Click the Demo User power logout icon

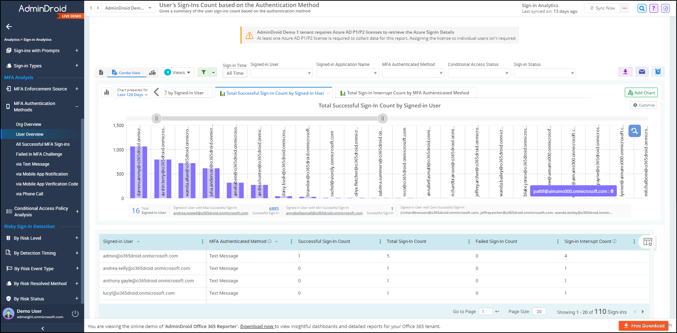pos(75,313)
